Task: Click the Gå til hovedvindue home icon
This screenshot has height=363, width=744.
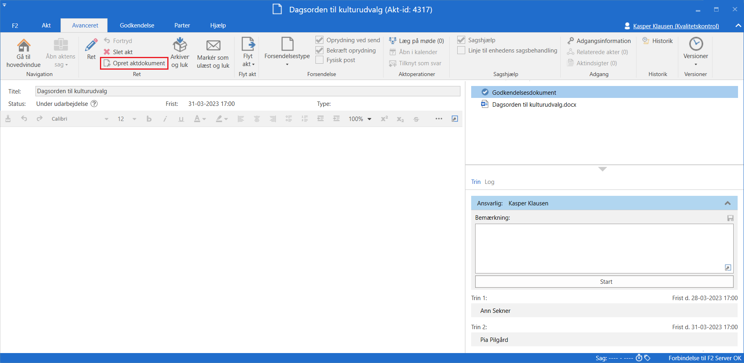Action: 23,46
